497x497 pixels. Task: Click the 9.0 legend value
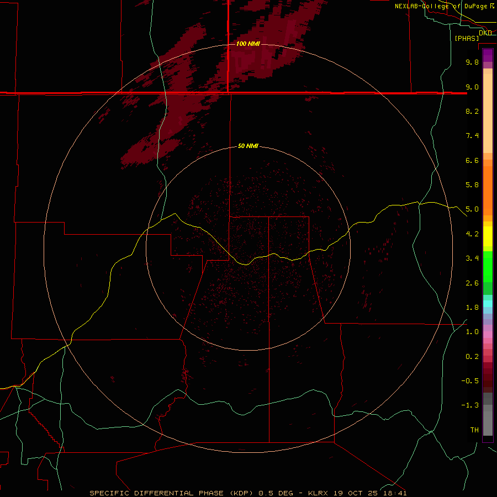tap(472, 87)
